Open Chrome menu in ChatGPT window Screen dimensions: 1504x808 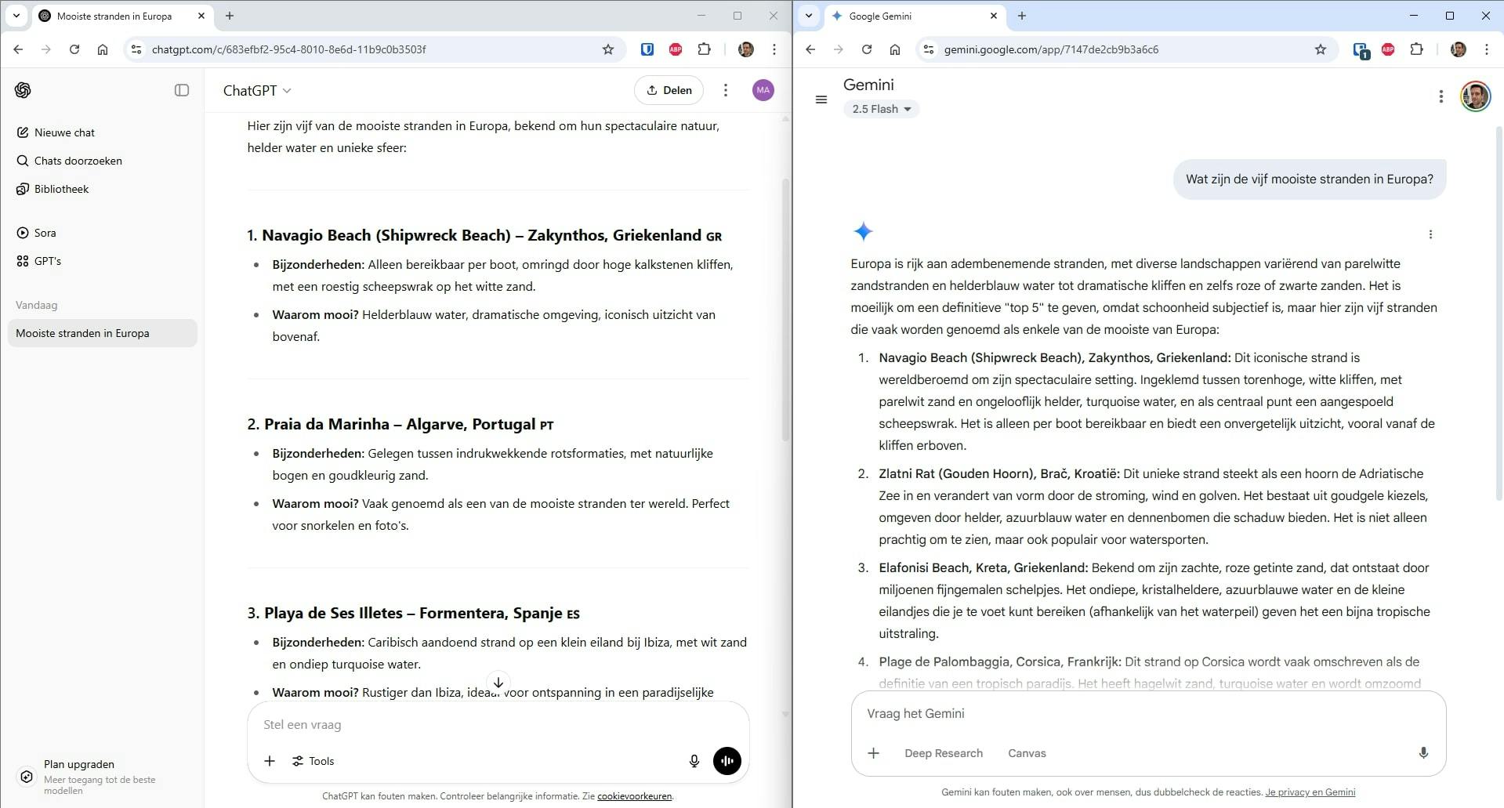point(774,49)
